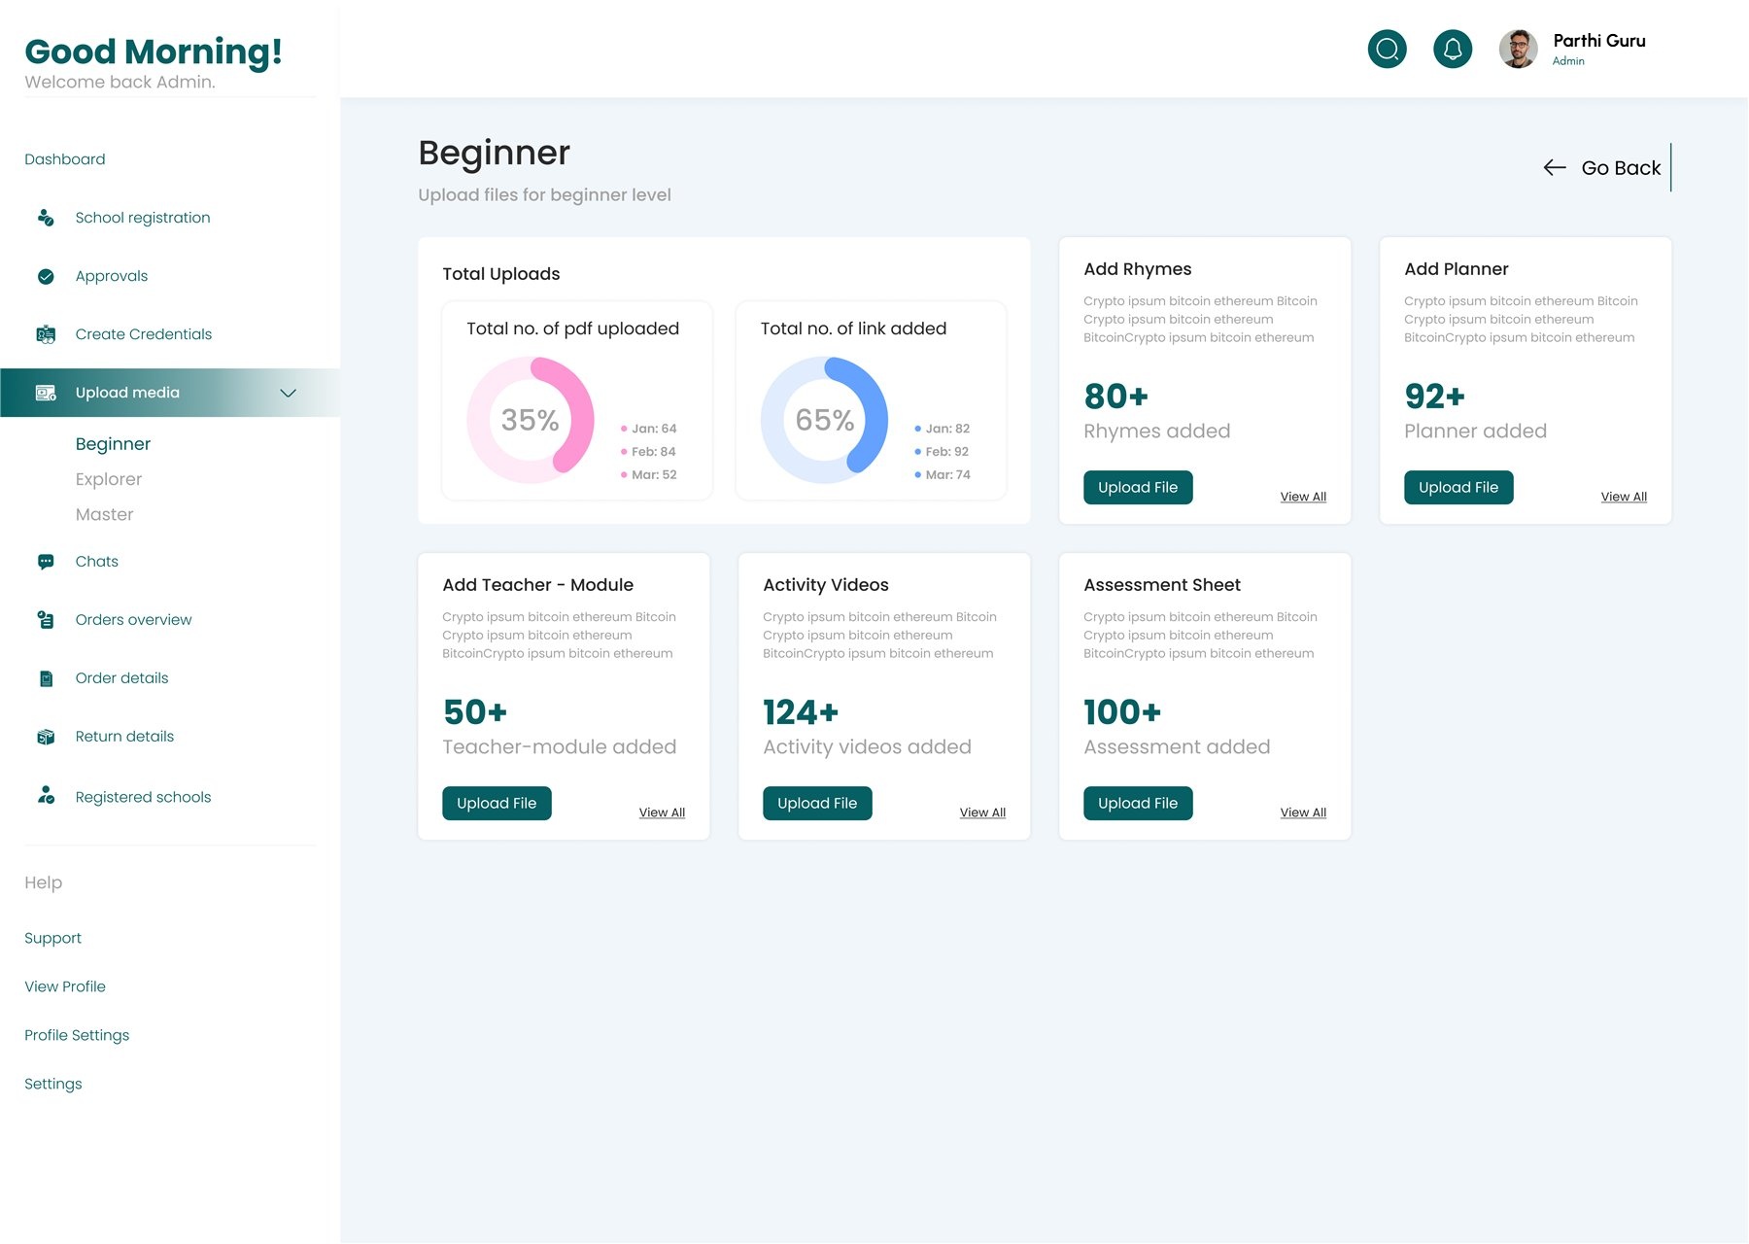Click the Return details box icon
Image resolution: width=1749 pixels, height=1244 pixels.
click(x=46, y=737)
